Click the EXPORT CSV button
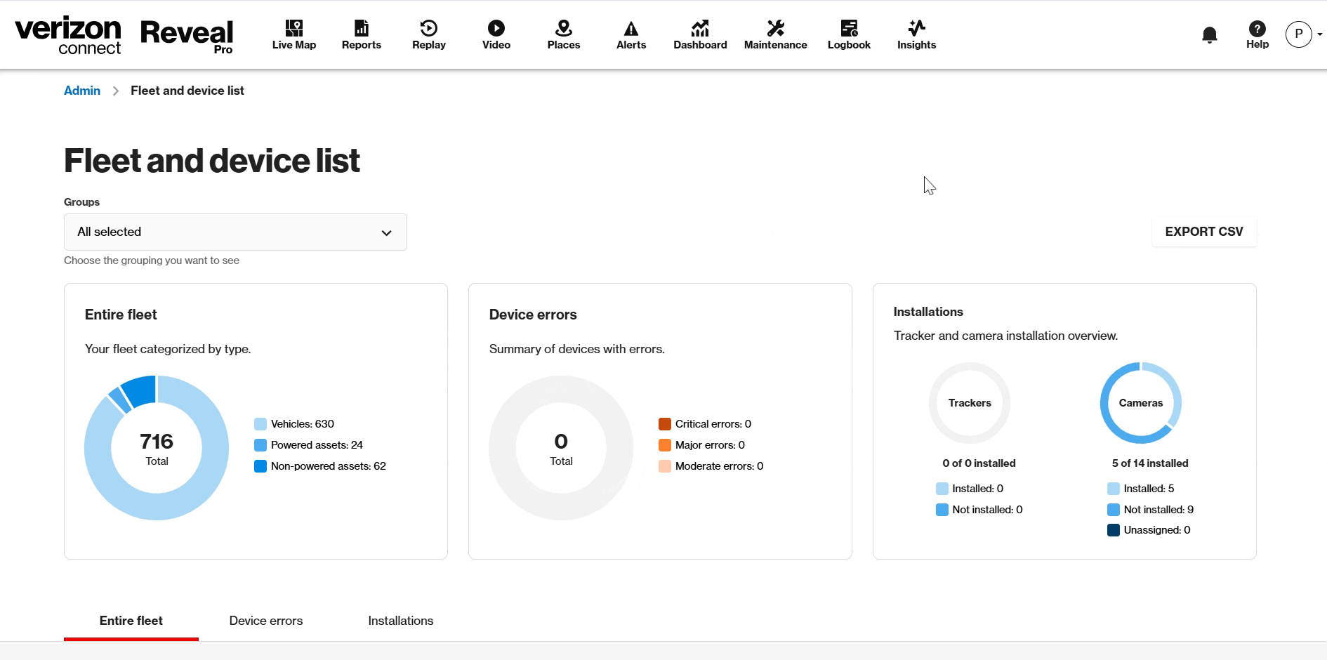Screen dimensions: 1327x660 click(1204, 232)
